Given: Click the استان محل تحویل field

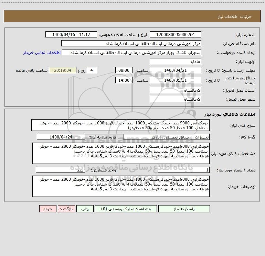Looking at the screenshot, I should 176,90.
